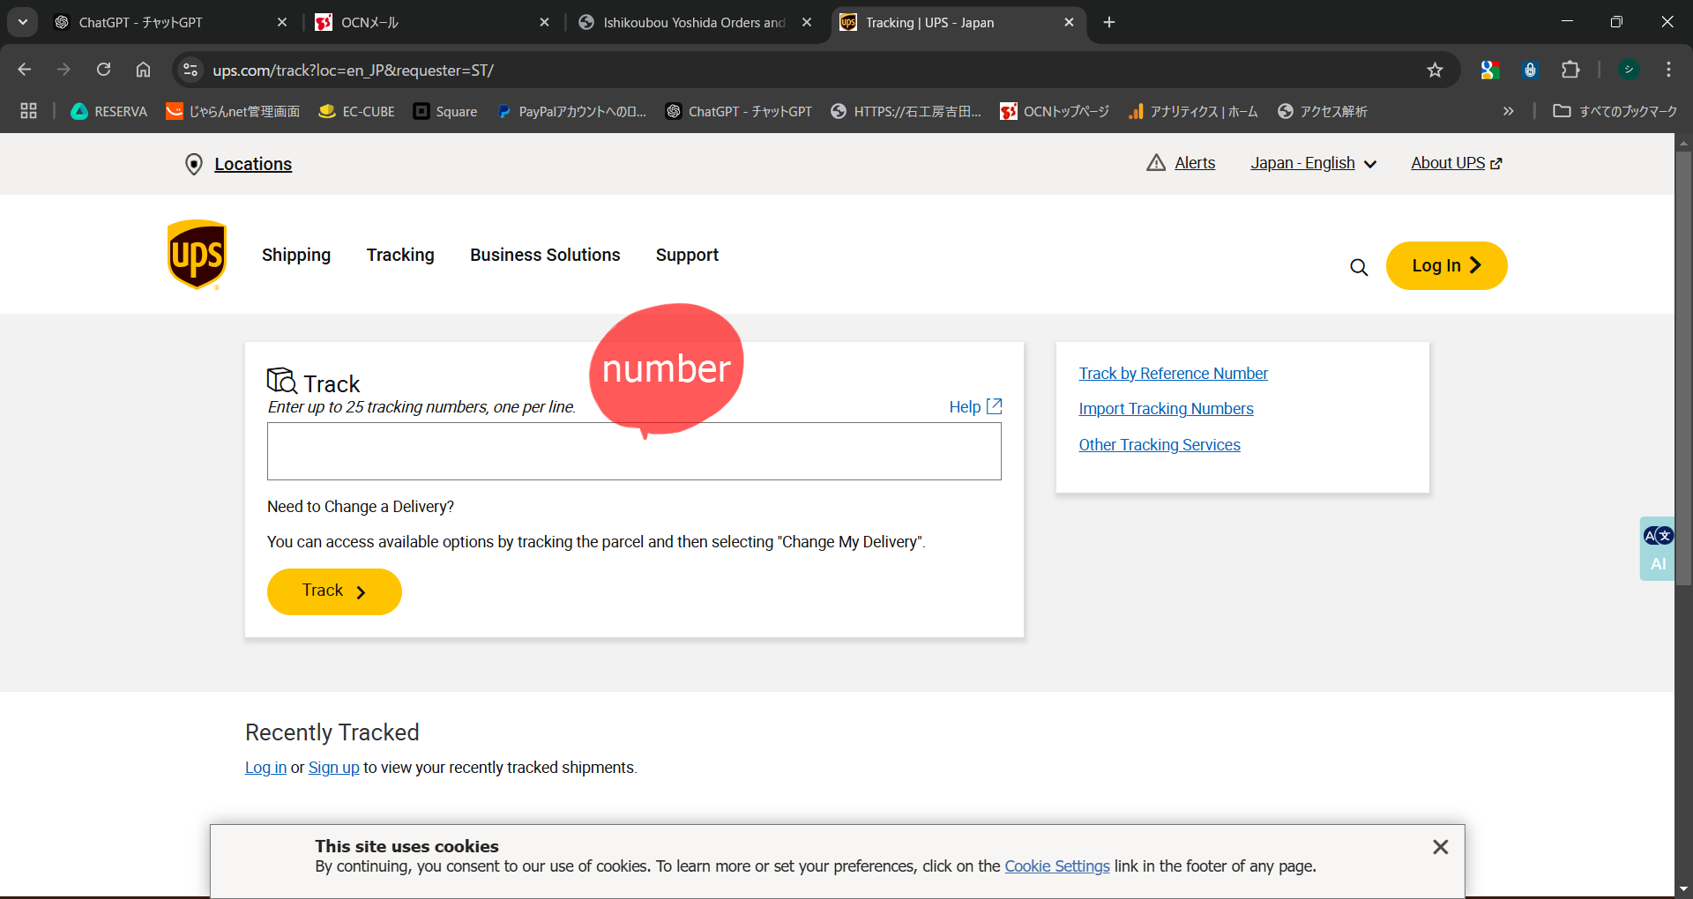Open the じゃらんnet管理画面 bookmark

[x=234, y=111]
